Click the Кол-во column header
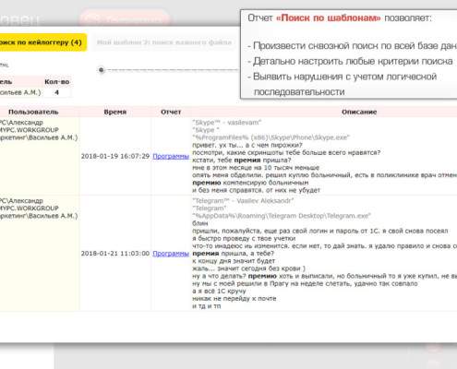 (x=57, y=82)
